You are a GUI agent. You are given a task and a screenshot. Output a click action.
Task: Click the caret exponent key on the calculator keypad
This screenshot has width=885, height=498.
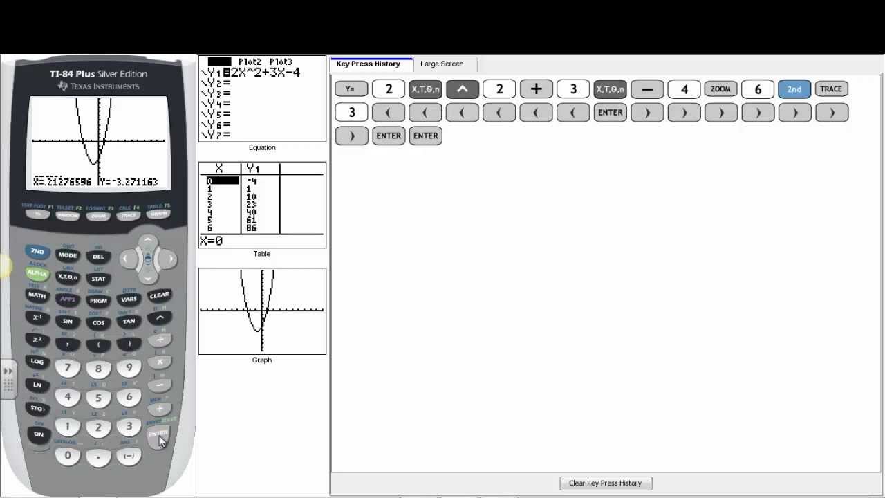[159, 317]
